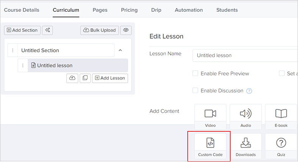Viewport: 298px width, 162px height.
Task: Switch to the Pricing tab
Action: tap(129, 10)
